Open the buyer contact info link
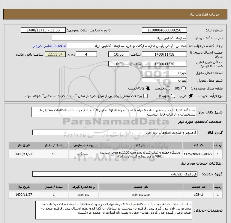This screenshot has height=223, width=231. pyautogui.click(x=49, y=46)
